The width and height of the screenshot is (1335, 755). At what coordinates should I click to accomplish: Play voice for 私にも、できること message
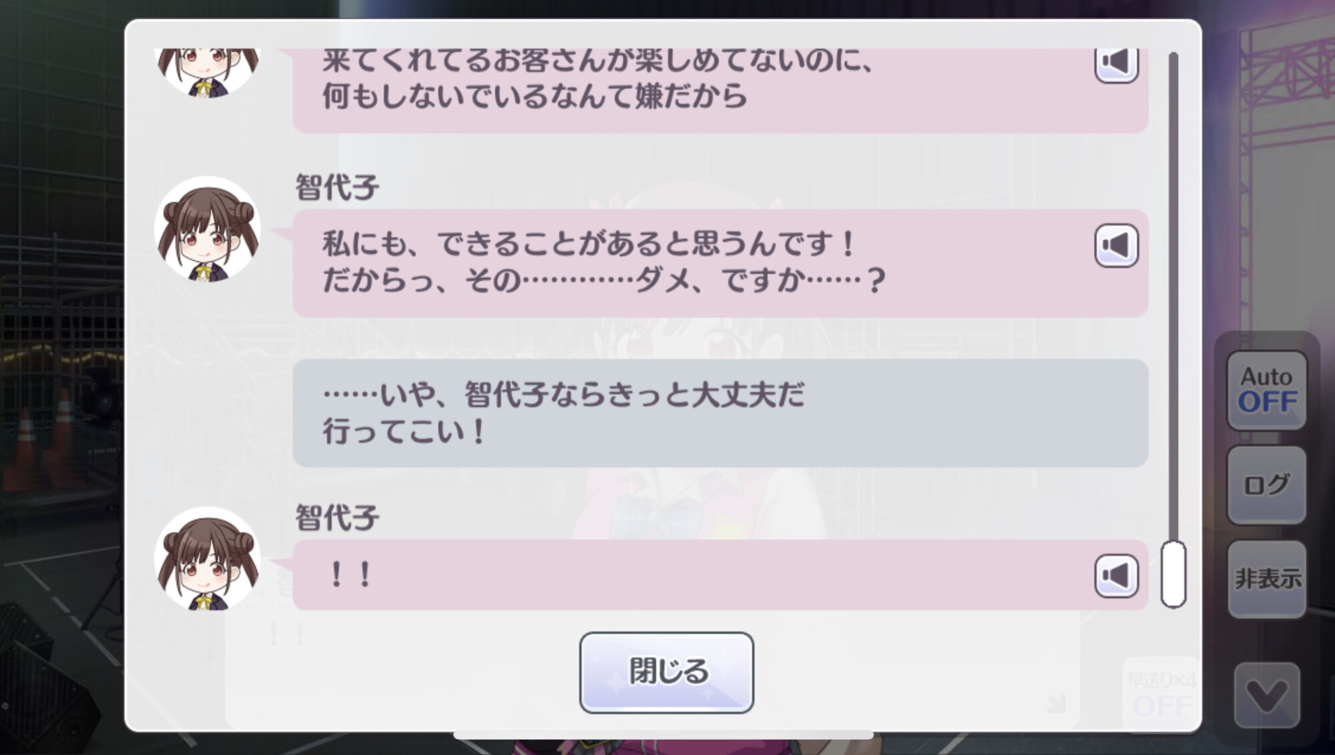[1116, 245]
